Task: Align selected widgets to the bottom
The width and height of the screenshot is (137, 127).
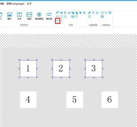Action: point(69,13)
